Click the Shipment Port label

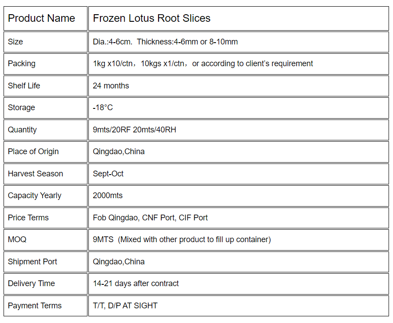tap(32, 262)
